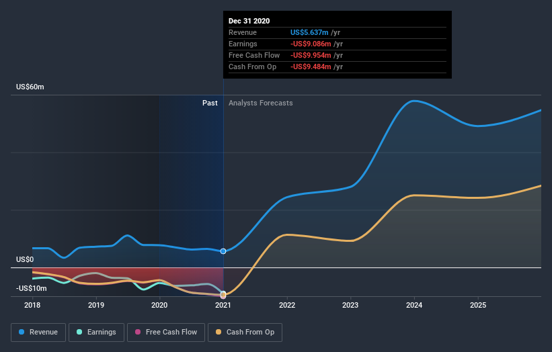Toggle the Revenue legend series

[38, 333]
